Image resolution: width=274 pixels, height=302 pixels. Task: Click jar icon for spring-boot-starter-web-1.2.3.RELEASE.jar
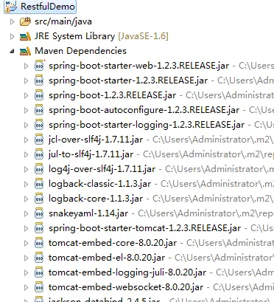click(x=39, y=66)
